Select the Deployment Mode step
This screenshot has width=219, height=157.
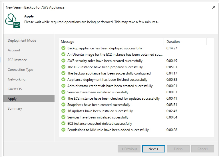coord(22,41)
